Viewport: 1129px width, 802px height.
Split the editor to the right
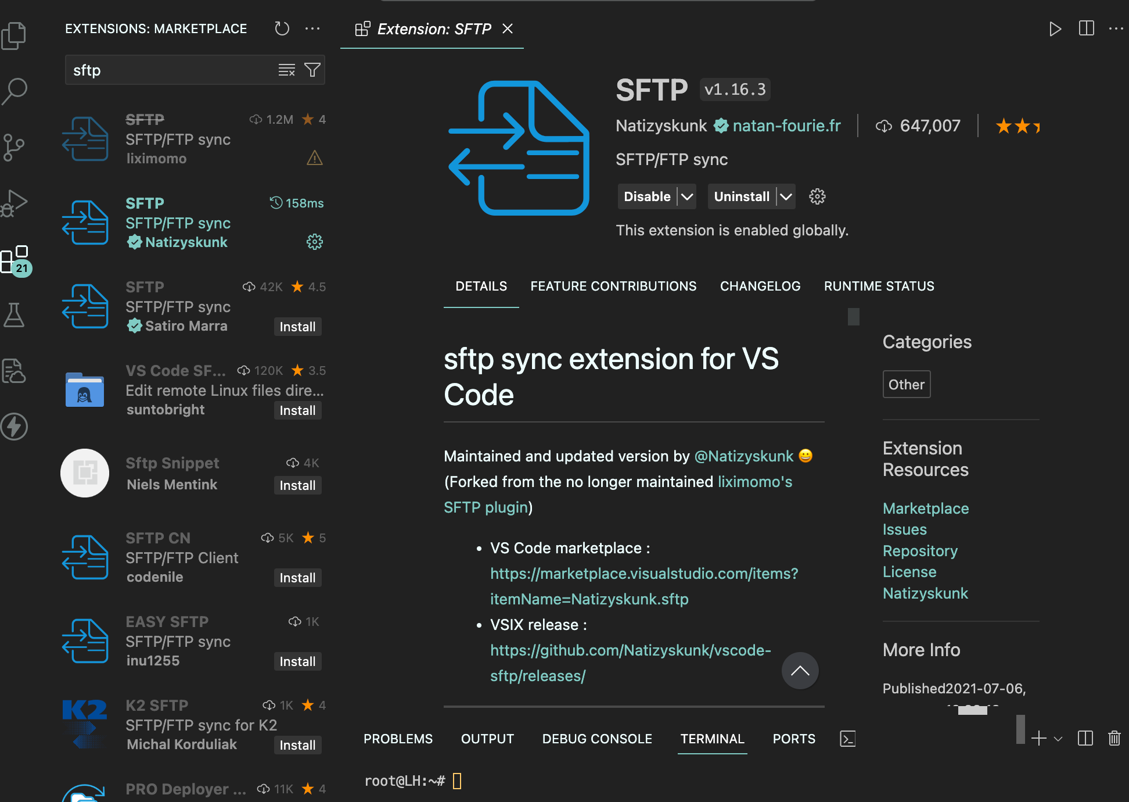[x=1086, y=28]
